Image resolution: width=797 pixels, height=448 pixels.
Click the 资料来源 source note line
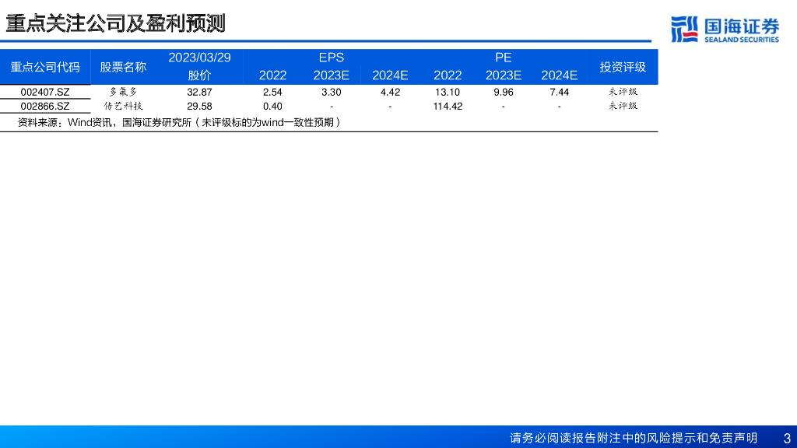(179, 122)
